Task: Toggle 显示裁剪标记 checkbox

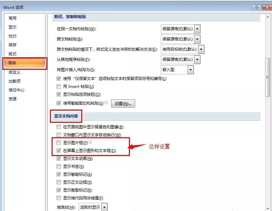Action: click(59, 190)
